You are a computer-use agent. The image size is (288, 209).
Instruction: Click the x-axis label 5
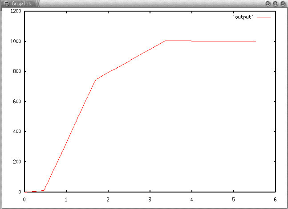(x=233, y=200)
